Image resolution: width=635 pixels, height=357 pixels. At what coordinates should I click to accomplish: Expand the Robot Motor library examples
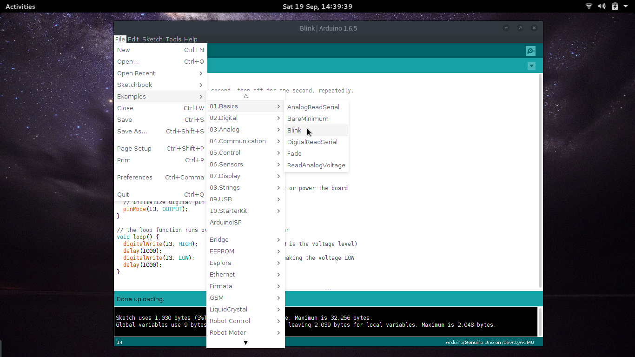(245, 333)
